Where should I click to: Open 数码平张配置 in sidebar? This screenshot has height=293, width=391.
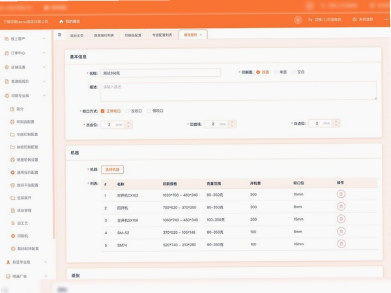click(x=27, y=185)
